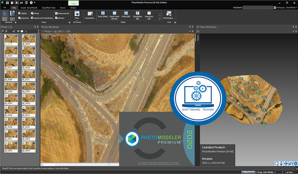Open the SmartPoint (All) table

pos(149,15)
